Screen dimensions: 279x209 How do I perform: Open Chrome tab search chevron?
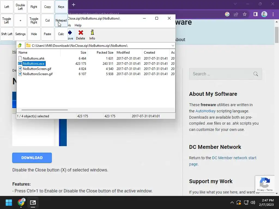pyautogui.click(x=235, y=4)
